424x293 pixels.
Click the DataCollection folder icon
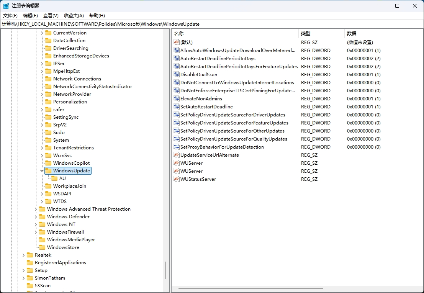coord(48,41)
